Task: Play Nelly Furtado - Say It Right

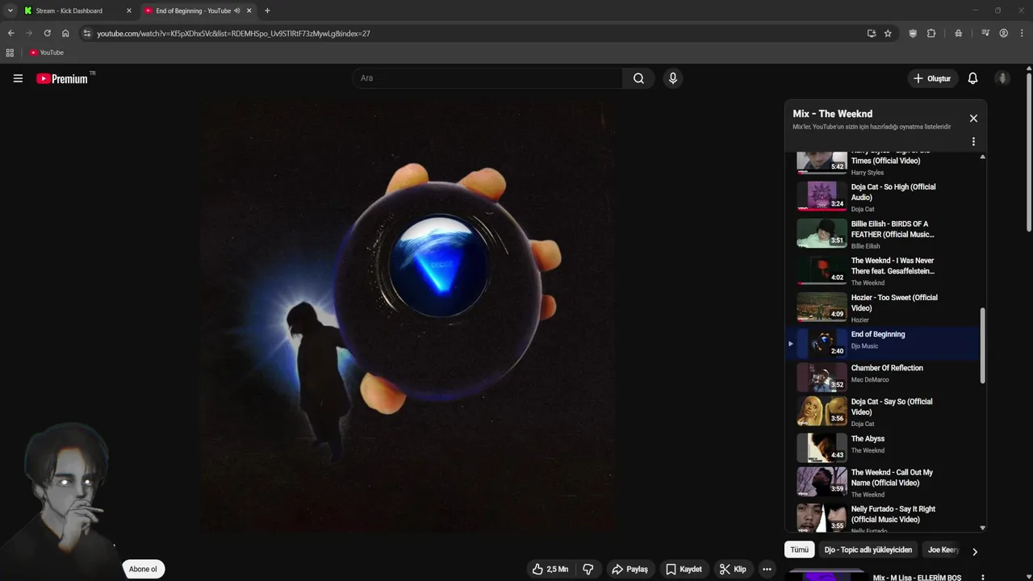Action: click(x=884, y=517)
